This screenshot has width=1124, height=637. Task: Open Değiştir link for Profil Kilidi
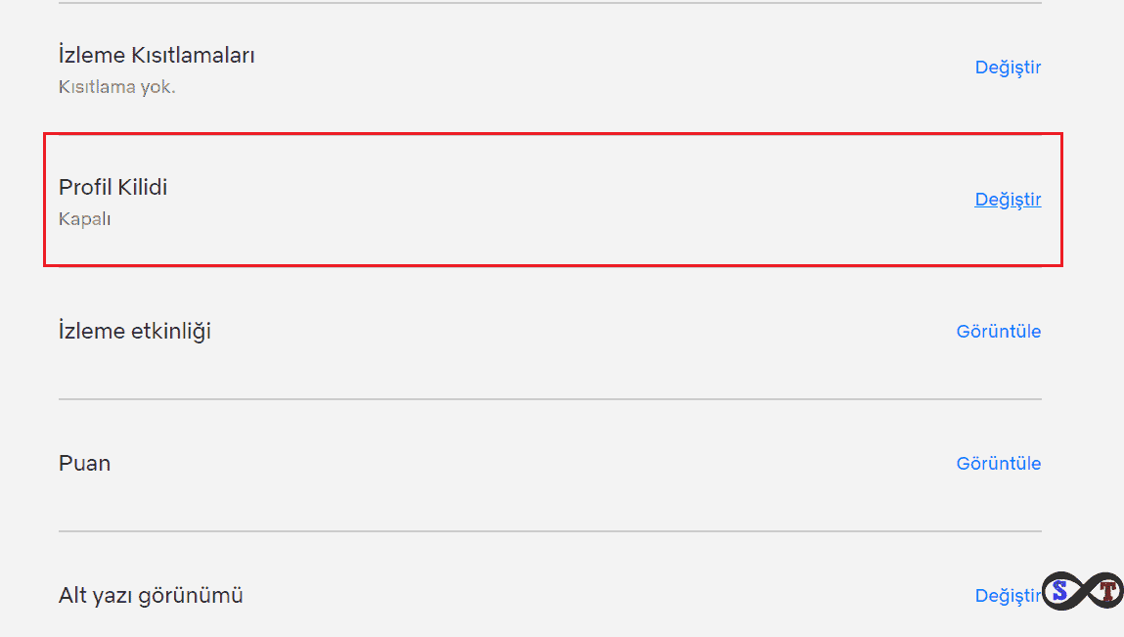(1008, 200)
